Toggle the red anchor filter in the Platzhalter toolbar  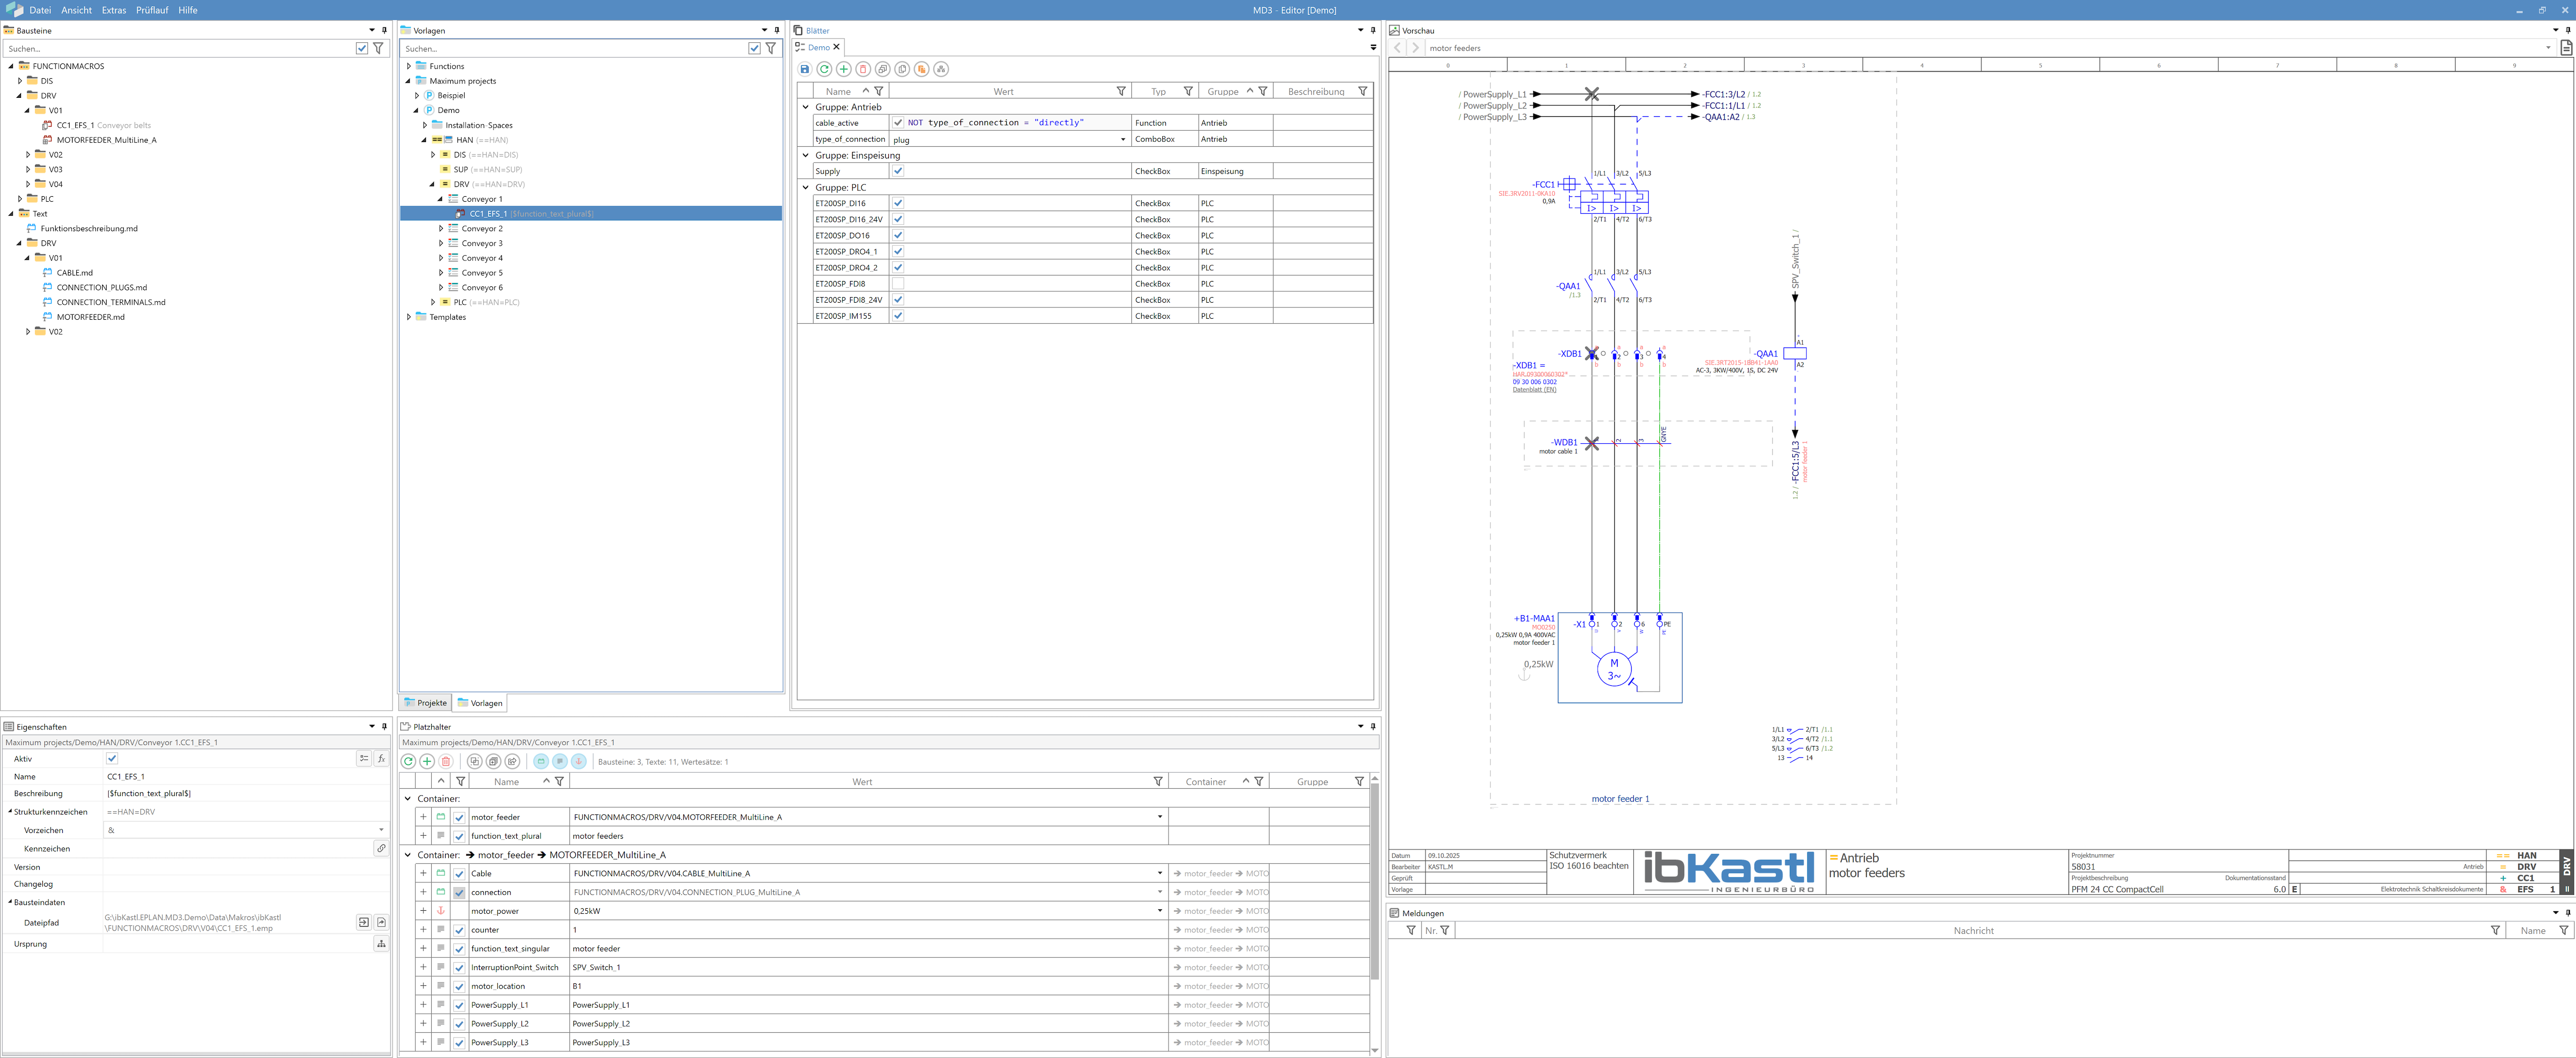click(x=579, y=761)
